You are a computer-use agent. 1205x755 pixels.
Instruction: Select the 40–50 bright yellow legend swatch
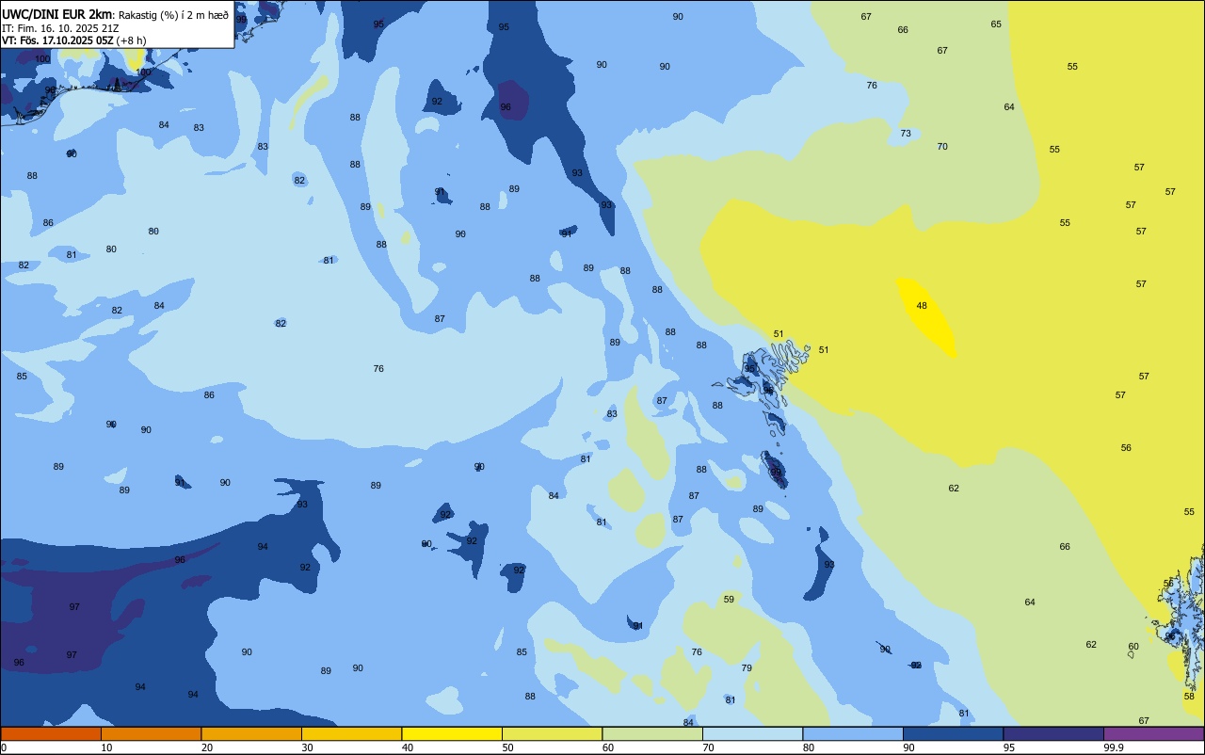coord(452,733)
